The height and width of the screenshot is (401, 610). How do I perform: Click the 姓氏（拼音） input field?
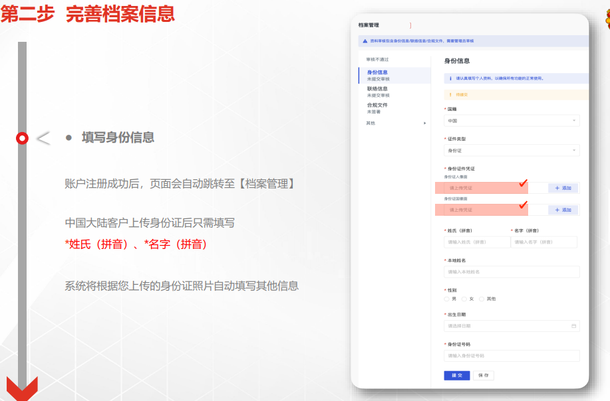(x=476, y=242)
